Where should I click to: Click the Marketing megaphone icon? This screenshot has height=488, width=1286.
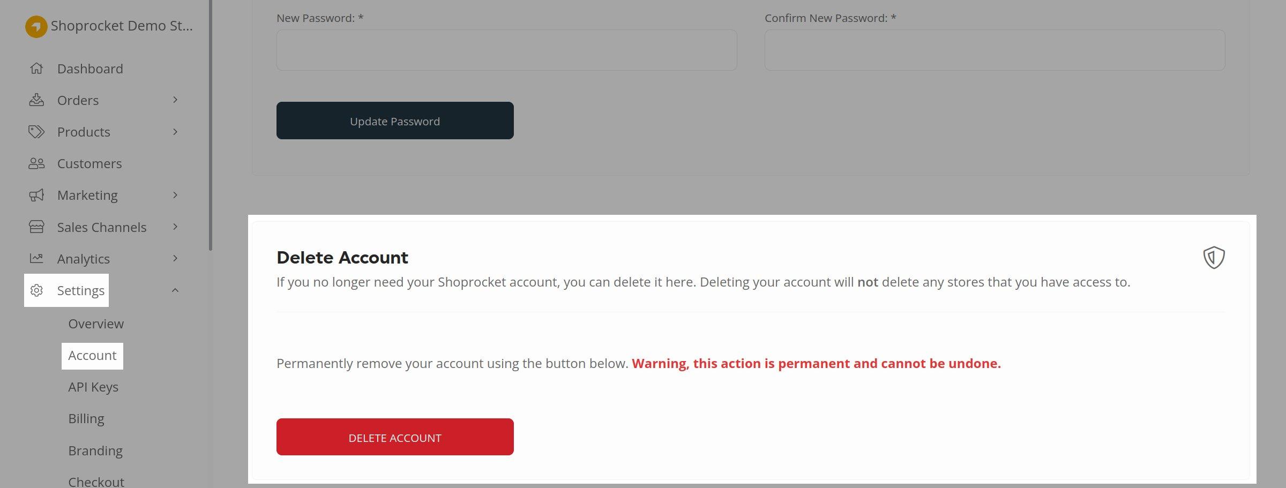(36, 195)
